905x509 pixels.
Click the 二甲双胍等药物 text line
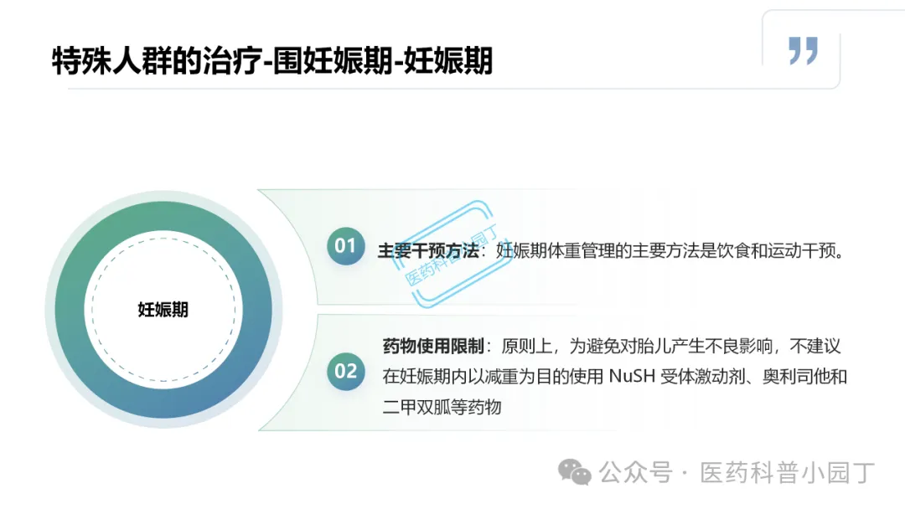(442, 408)
